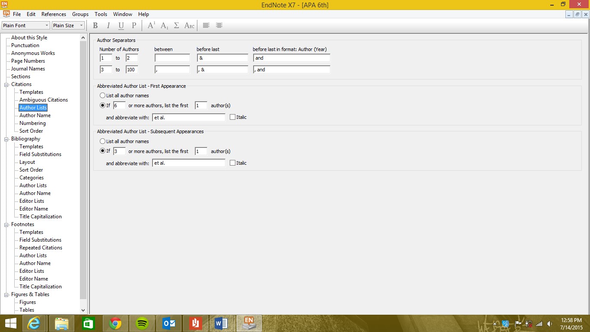Screen dimensions: 590x332
Task: Click the battery power tray icon
Action: [x=528, y=324]
